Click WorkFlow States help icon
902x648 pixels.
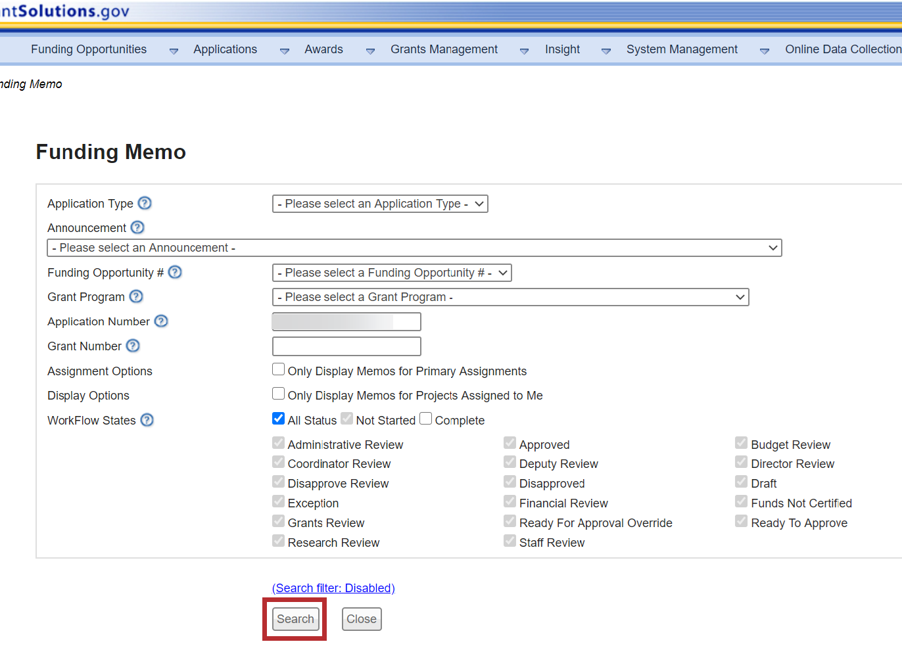pos(147,420)
